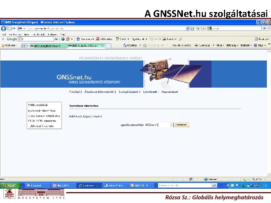Click the first sidebar link in the box

pyautogui.click(x=38, y=105)
